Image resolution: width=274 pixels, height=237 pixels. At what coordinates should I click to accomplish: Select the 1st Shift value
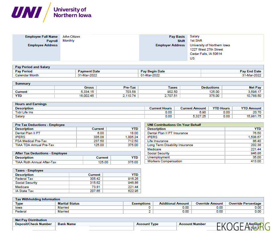click(196, 41)
